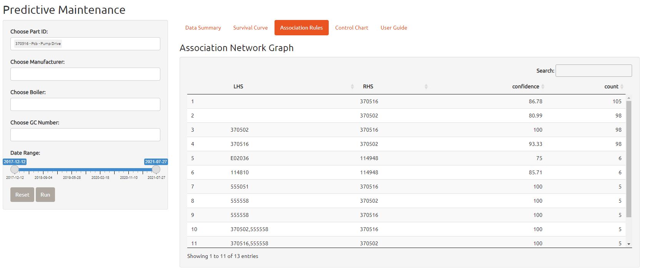Click the 'Predictive Maintenance' title
The height and width of the screenshot is (276, 649).
[x=64, y=10]
